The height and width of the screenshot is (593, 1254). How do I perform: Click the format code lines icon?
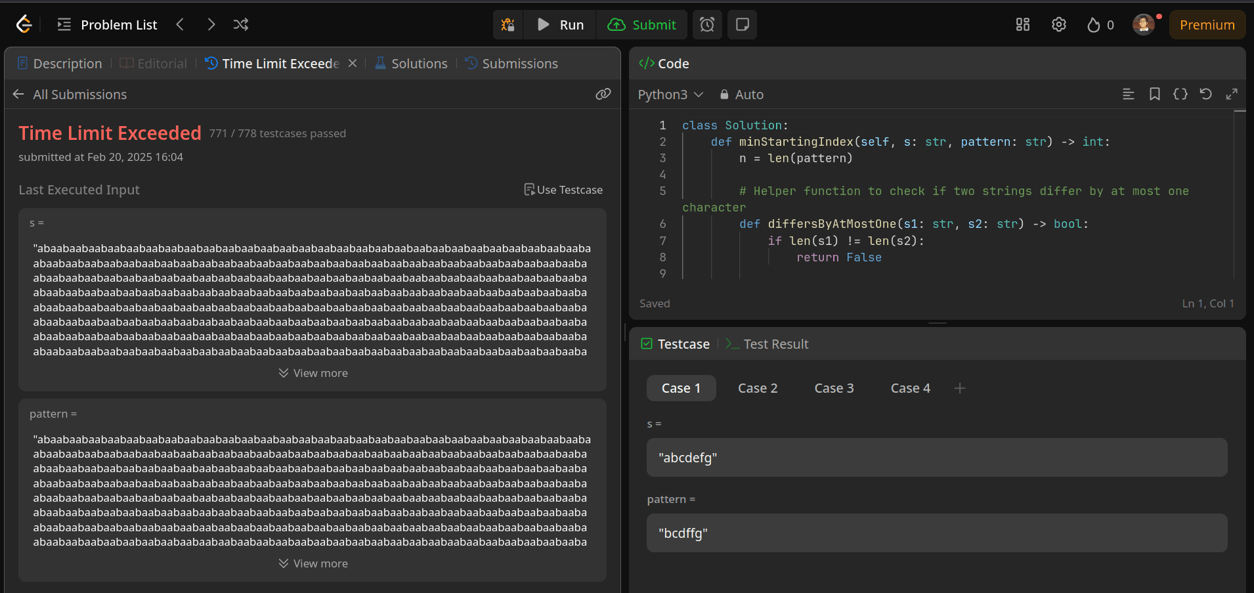pyautogui.click(x=1129, y=95)
